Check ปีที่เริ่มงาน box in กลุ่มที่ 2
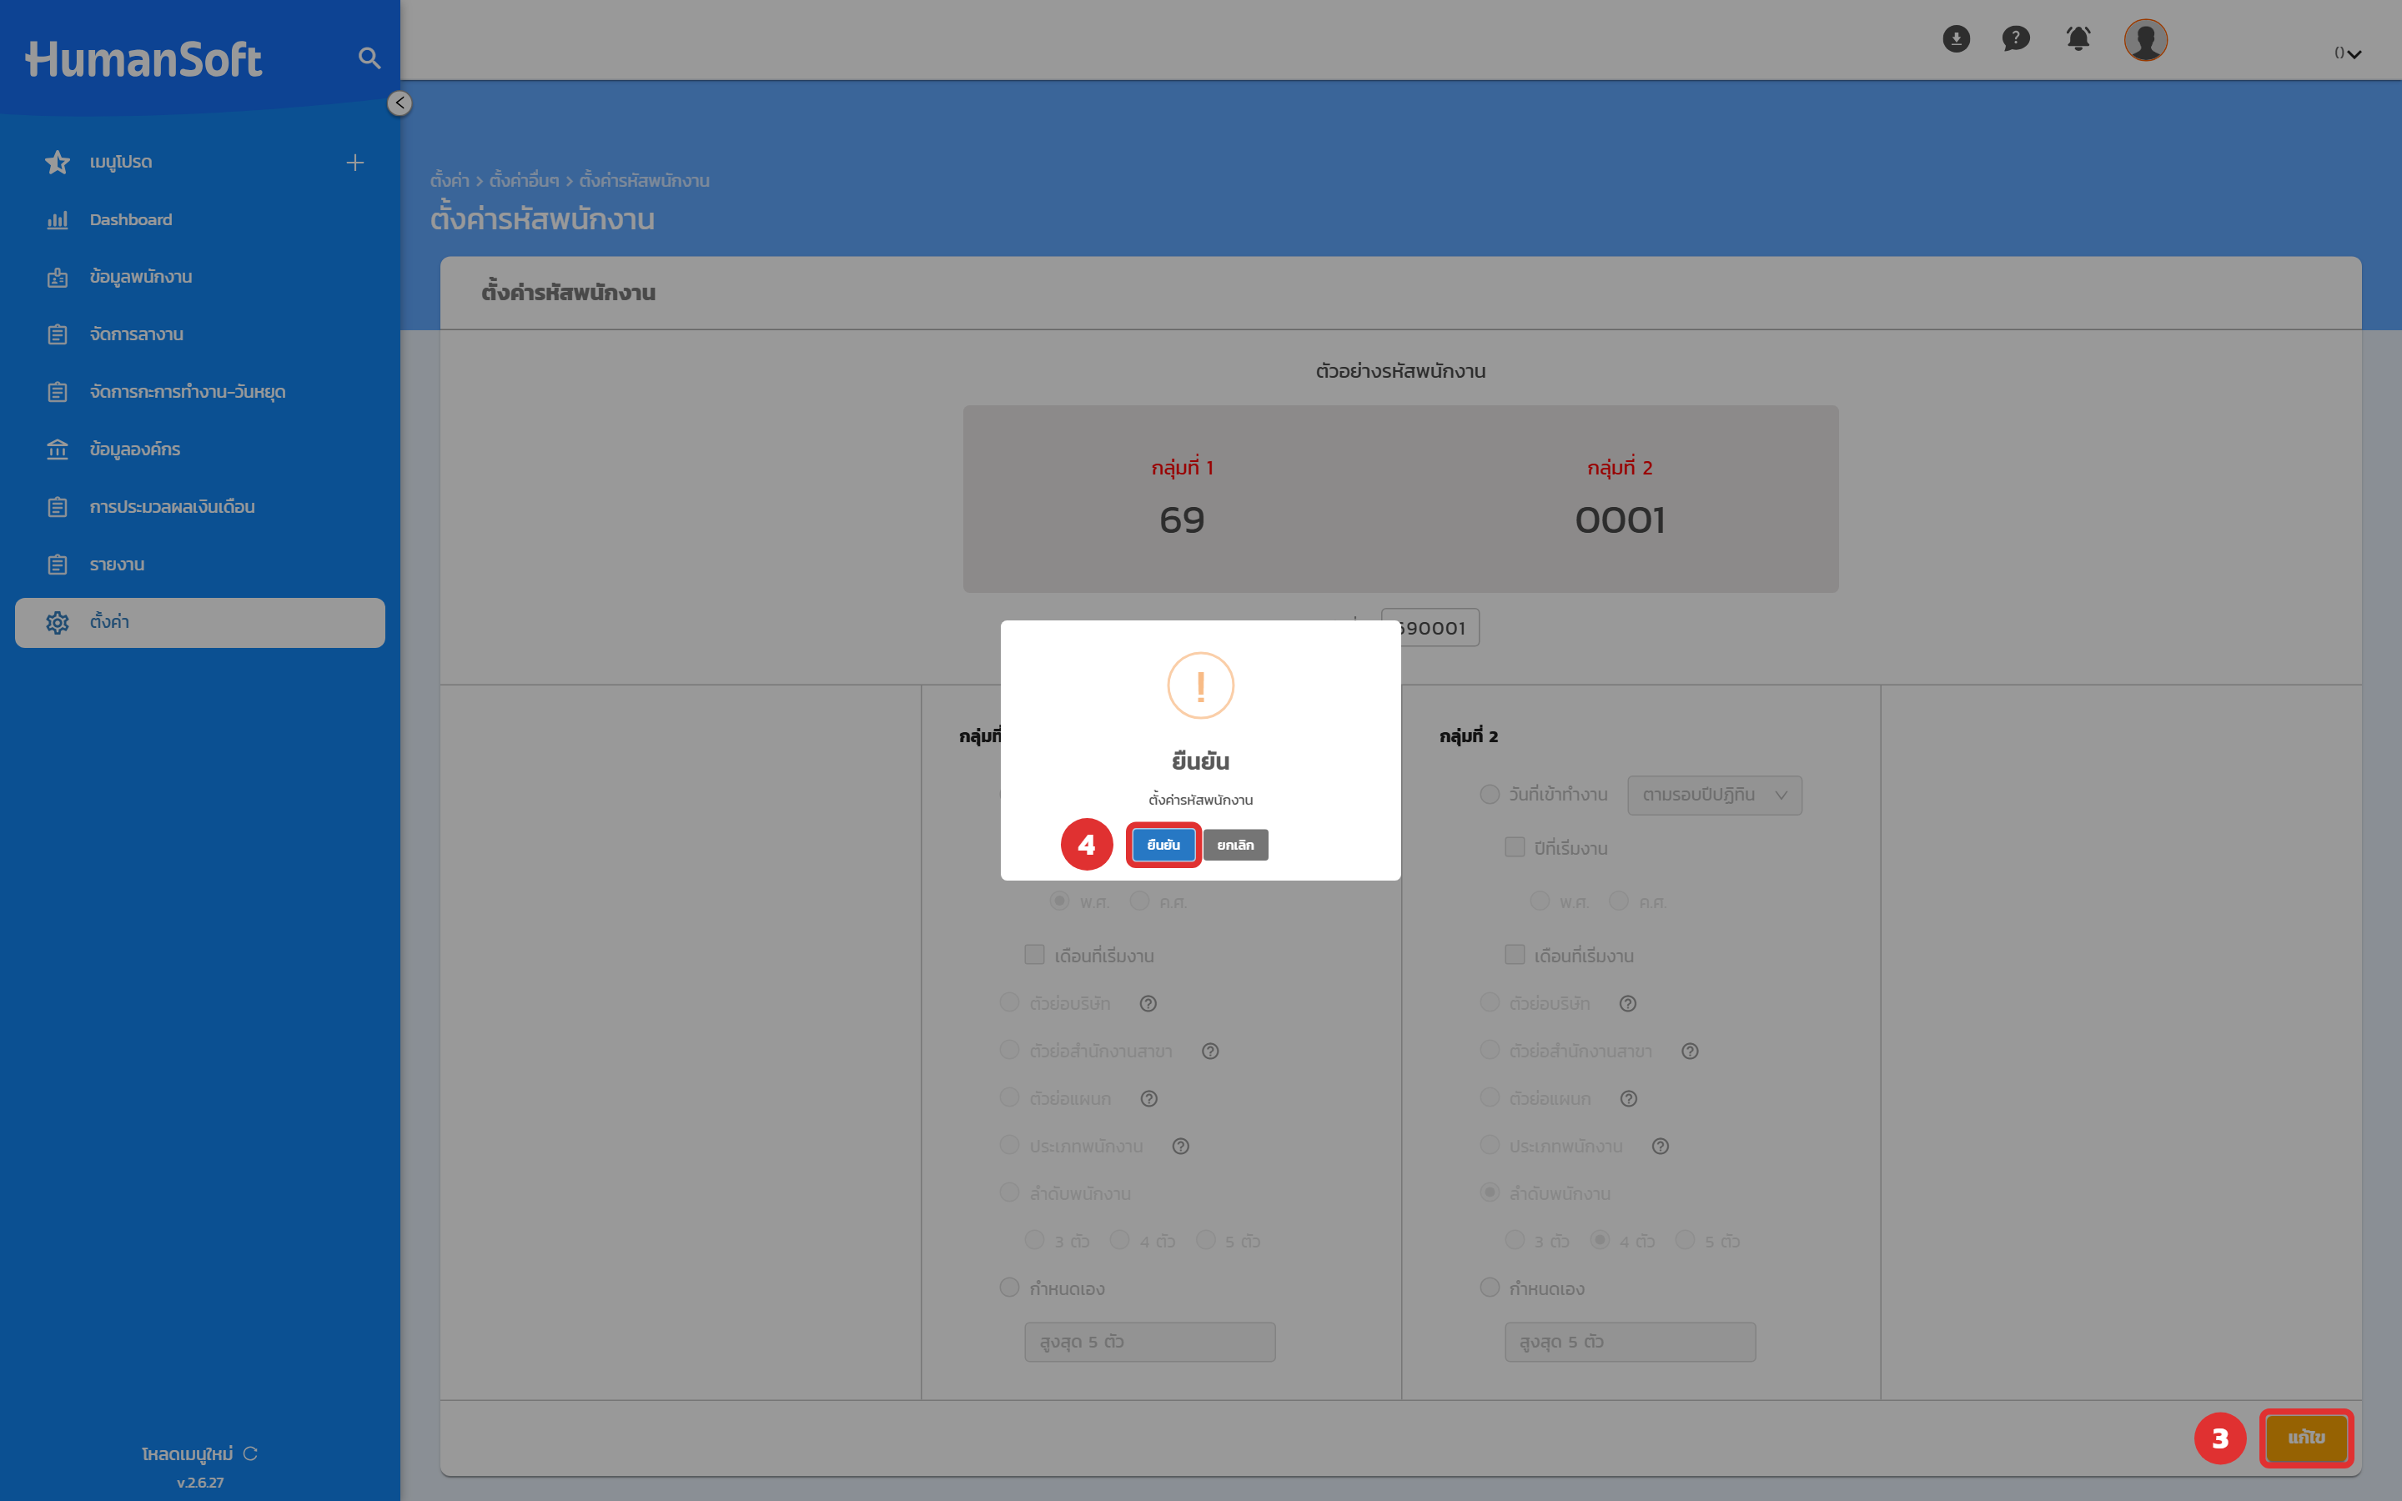Image resolution: width=2402 pixels, height=1501 pixels. pos(1515,846)
